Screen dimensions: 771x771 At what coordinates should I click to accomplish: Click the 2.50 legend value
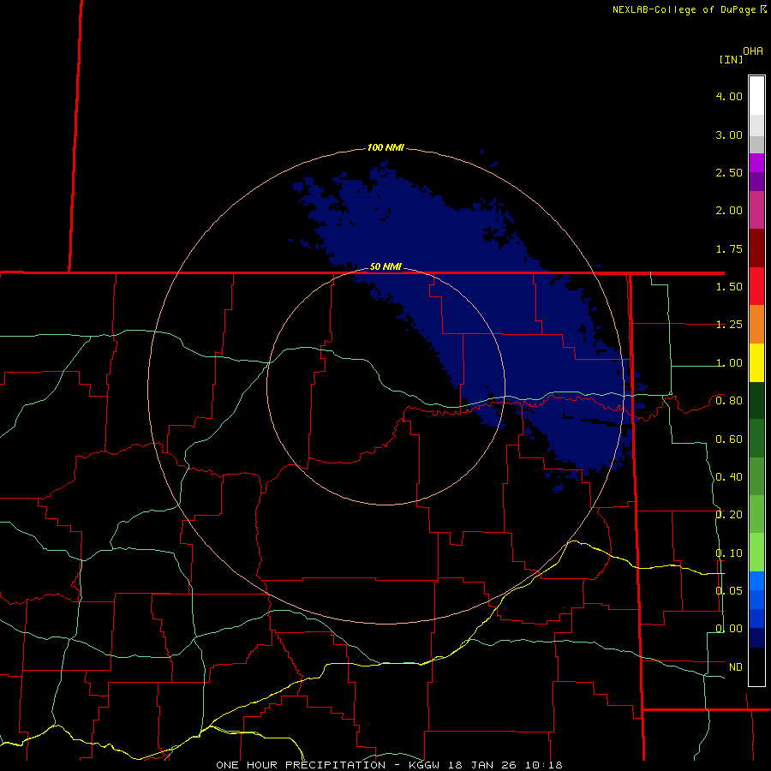(x=729, y=172)
